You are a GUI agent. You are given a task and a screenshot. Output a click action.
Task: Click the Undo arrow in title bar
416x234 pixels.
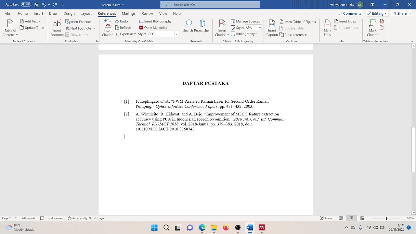click(x=44, y=5)
